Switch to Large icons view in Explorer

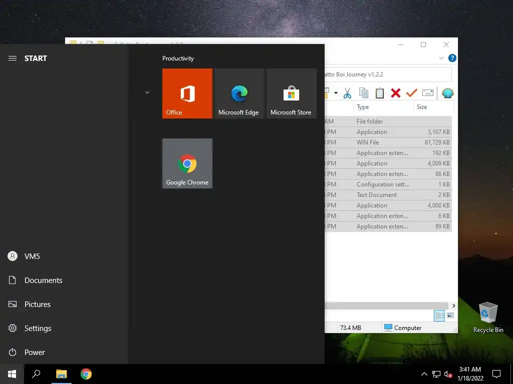[x=450, y=315]
